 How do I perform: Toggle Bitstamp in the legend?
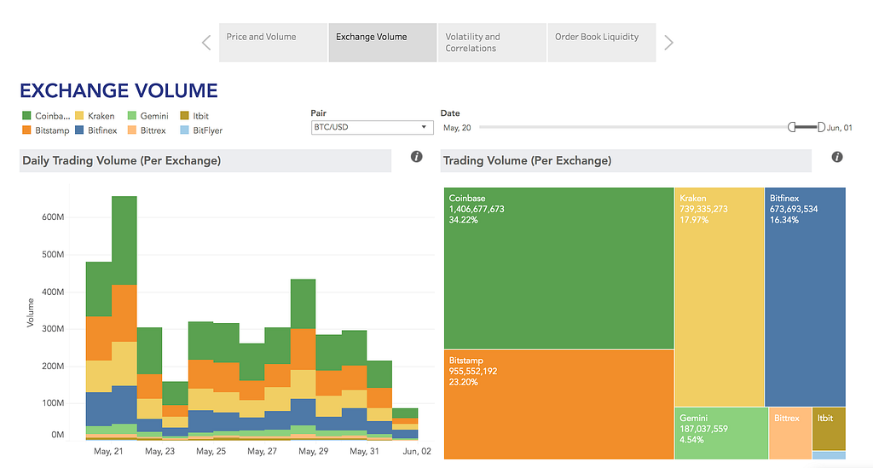point(26,130)
